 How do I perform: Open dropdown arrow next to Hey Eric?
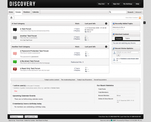(108, 4)
